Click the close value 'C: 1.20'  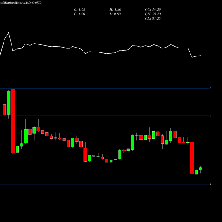(79, 14)
